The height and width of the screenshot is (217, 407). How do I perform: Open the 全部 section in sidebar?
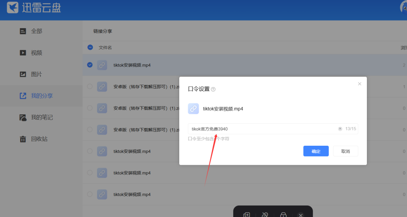36,31
